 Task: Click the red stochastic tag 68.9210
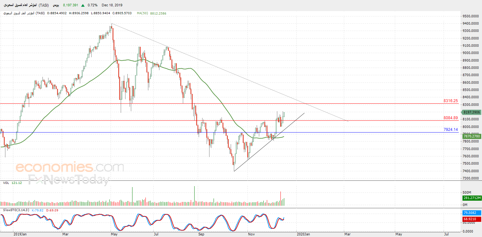pos(472,219)
